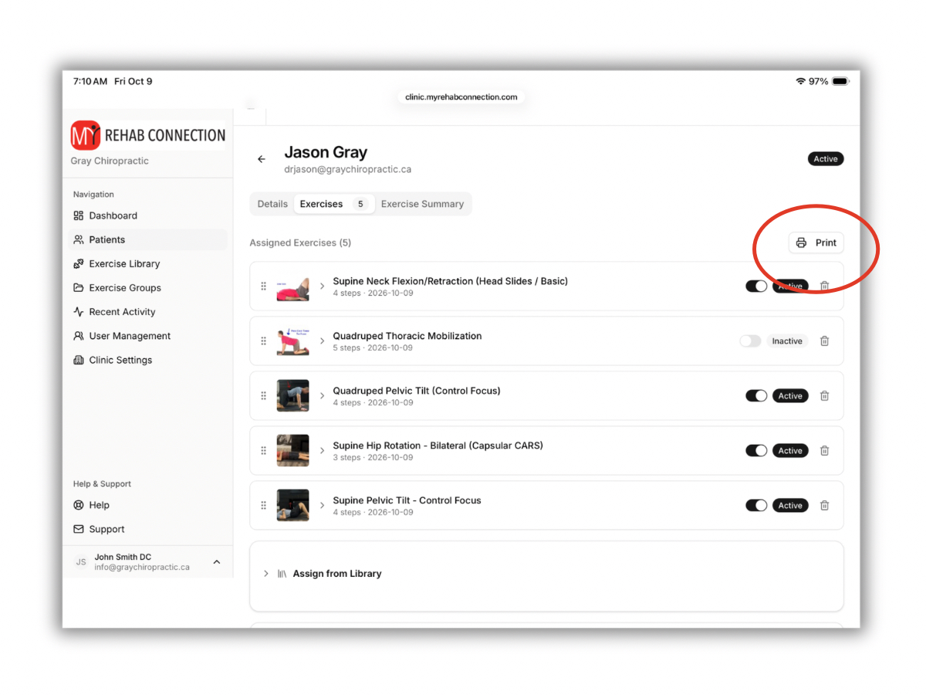Click the back arrow beside Jason Gray
The height and width of the screenshot is (695, 926).
pos(262,159)
